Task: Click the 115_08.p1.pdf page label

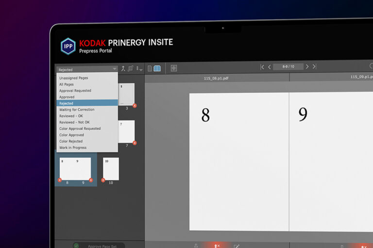Action: coord(216,78)
